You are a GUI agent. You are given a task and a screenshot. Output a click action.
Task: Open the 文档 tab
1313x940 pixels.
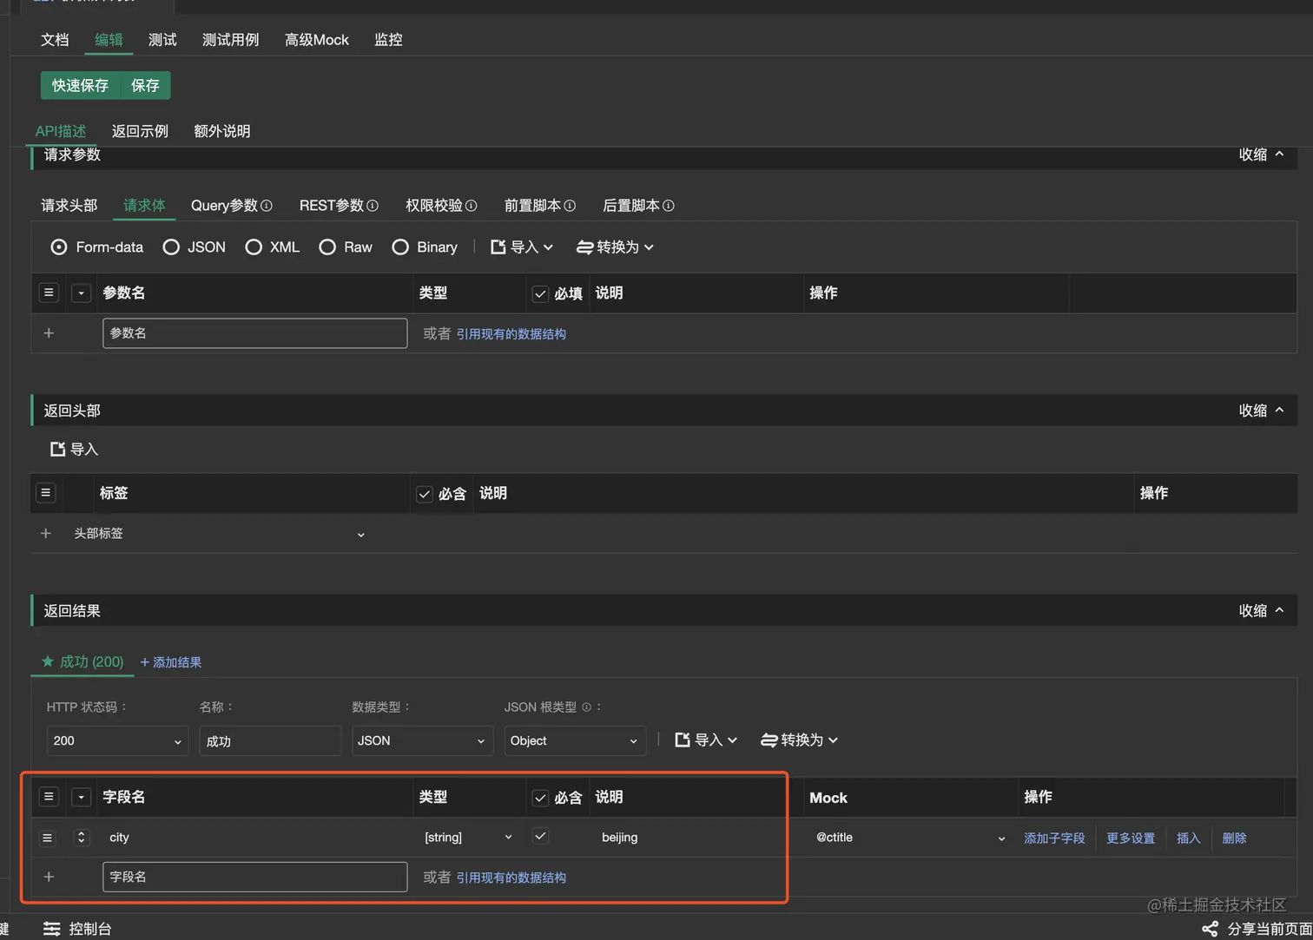pyautogui.click(x=55, y=40)
